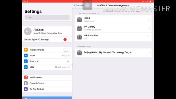Image resolution: width=176 pixels, height=99 pixels.
Task: Expand HiLink profile via its chevron
Action: tap(149, 20)
